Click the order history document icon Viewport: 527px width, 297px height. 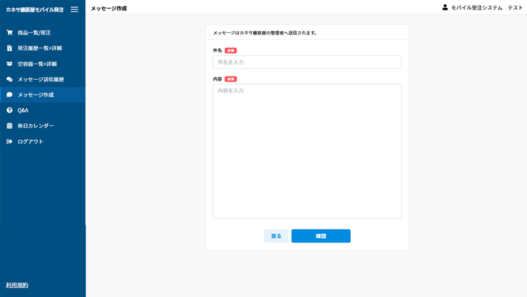click(10, 48)
